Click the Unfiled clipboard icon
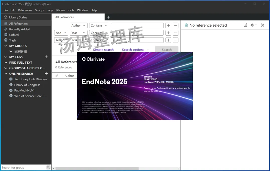The image size is (270, 171). pos(6,35)
